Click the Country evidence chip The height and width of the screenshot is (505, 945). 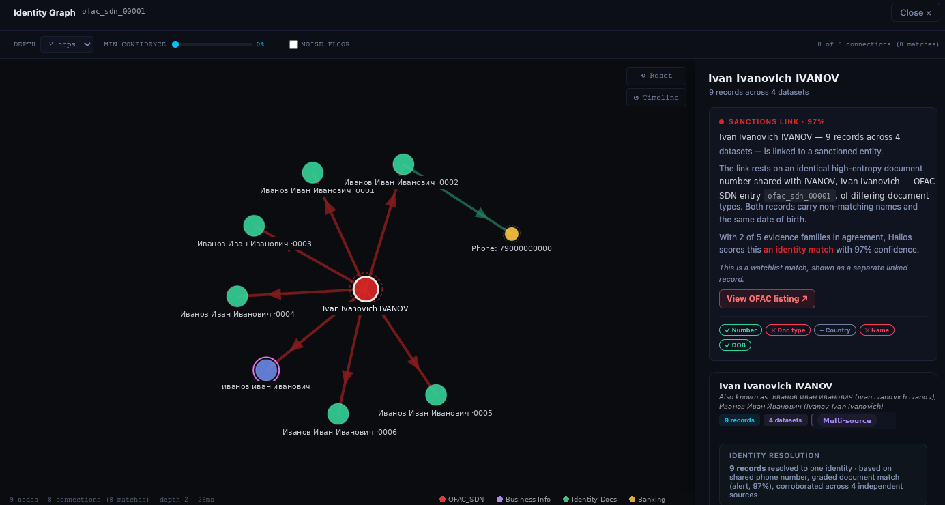tap(835, 330)
